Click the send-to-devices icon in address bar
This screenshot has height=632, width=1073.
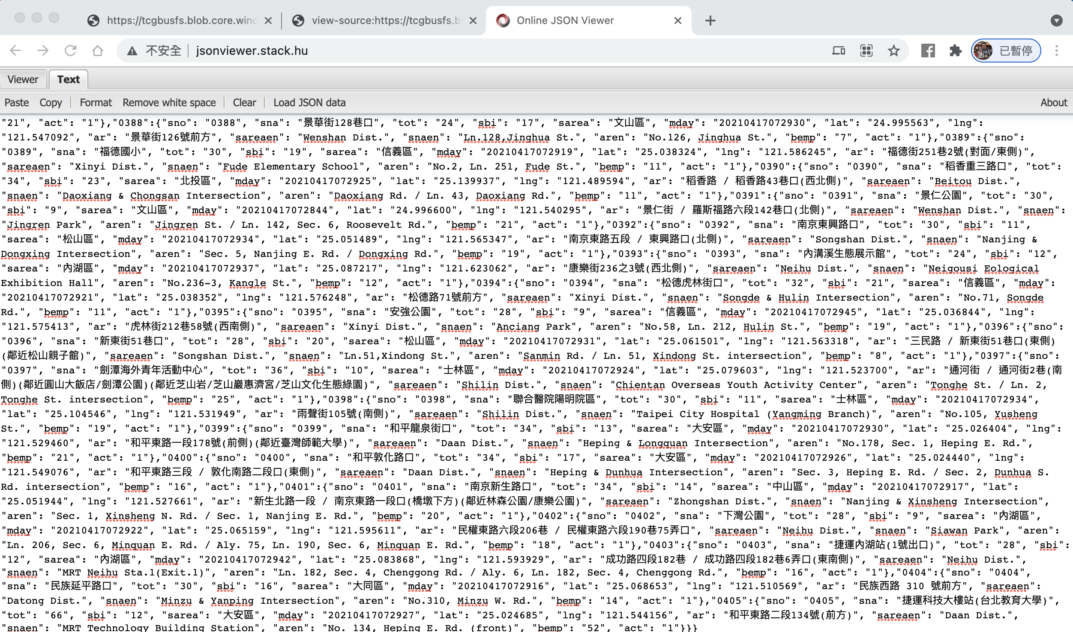tap(839, 51)
